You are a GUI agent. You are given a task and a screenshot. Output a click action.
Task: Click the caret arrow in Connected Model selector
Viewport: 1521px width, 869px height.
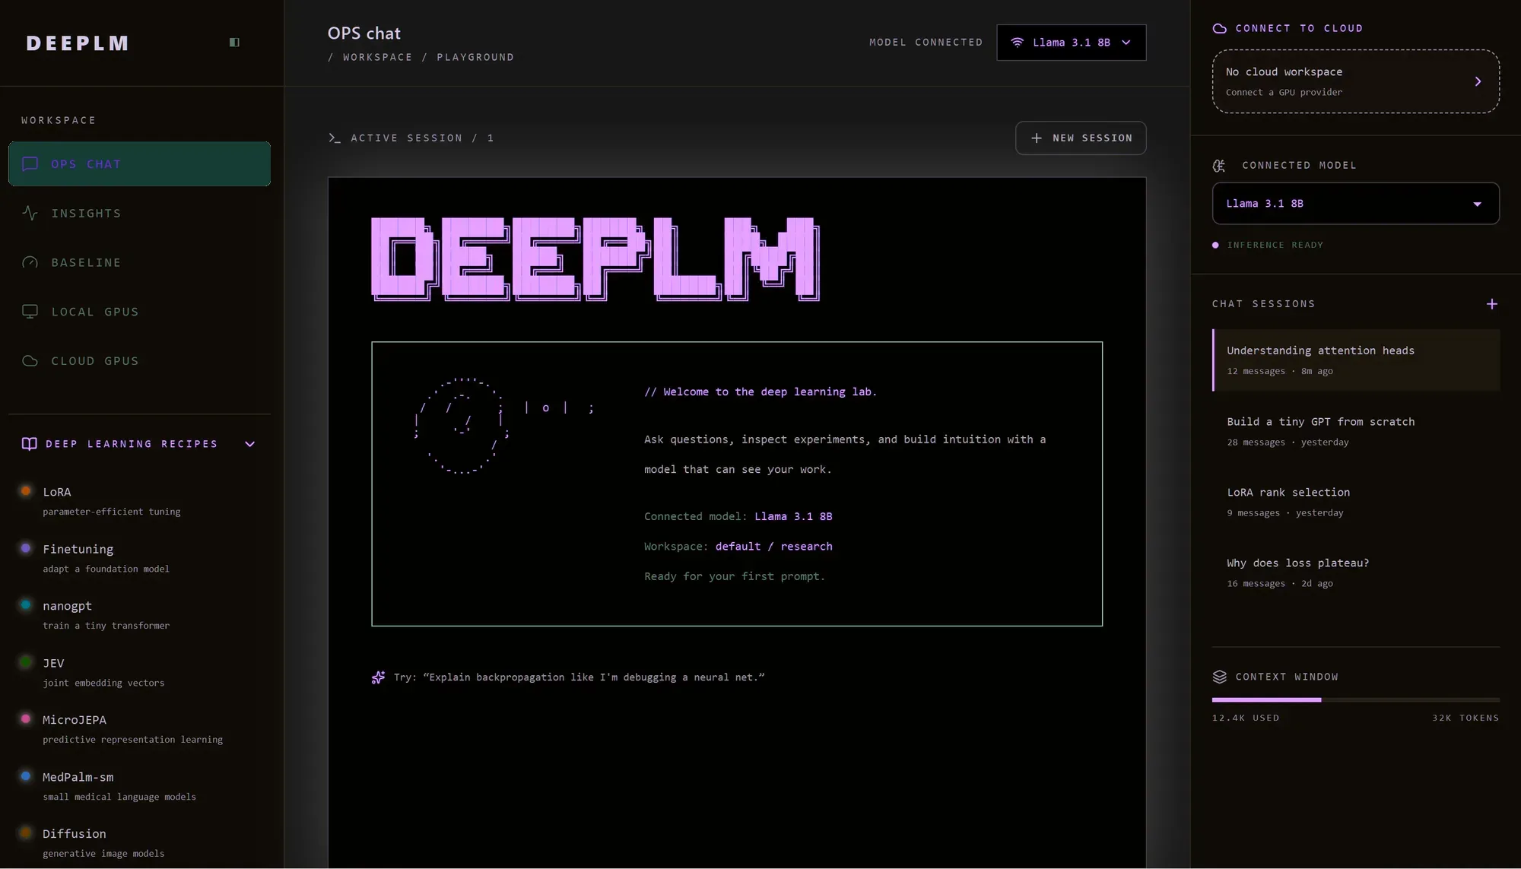(x=1477, y=204)
